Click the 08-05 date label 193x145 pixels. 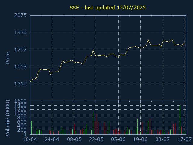click(x=74, y=140)
